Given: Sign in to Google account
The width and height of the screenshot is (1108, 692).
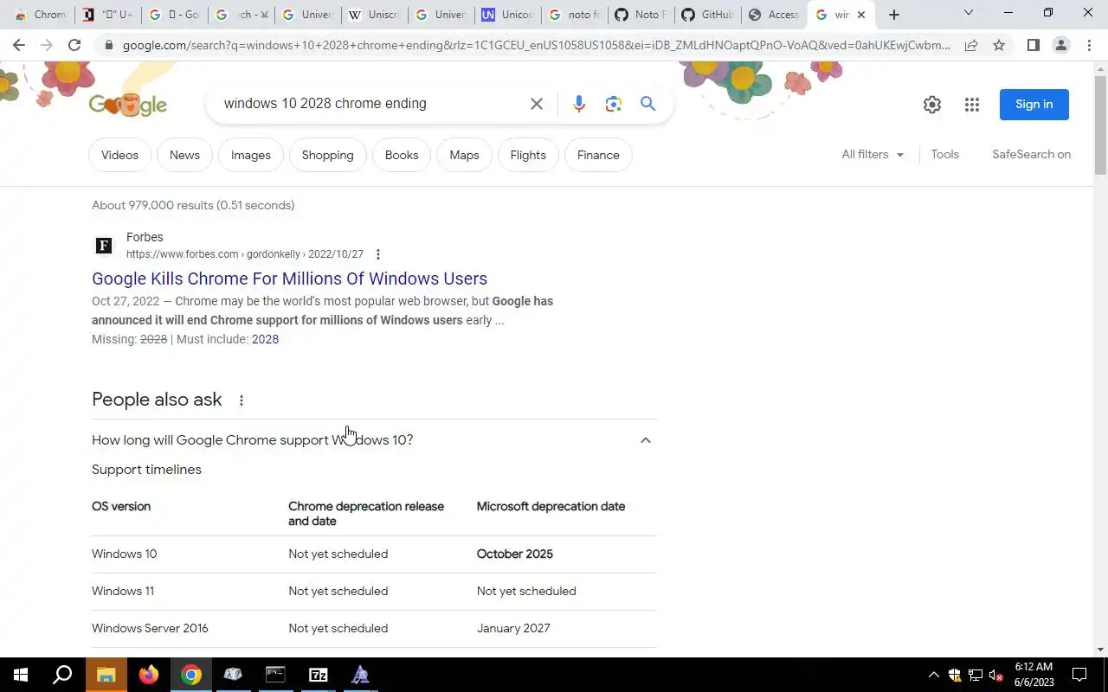Looking at the screenshot, I should [x=1034, y=105].
